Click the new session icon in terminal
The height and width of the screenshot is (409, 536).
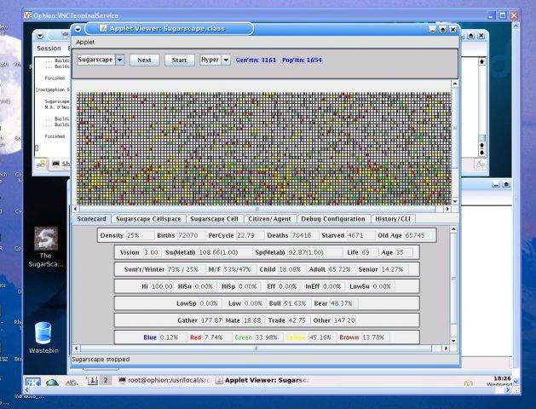[x=41, y=164]
